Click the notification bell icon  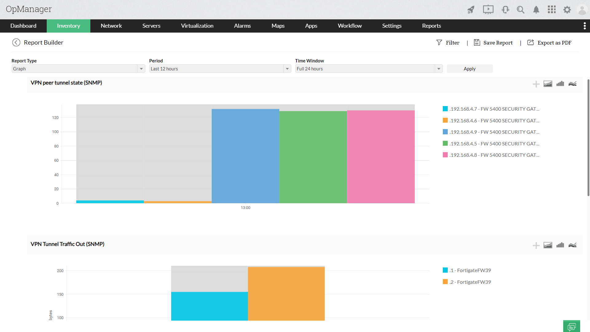536,10
